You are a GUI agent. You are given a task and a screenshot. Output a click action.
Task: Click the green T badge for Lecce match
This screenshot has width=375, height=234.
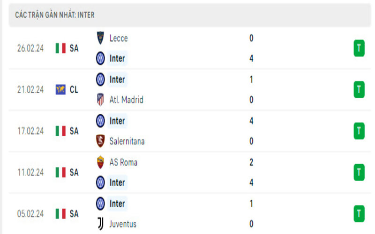[359, 48]
